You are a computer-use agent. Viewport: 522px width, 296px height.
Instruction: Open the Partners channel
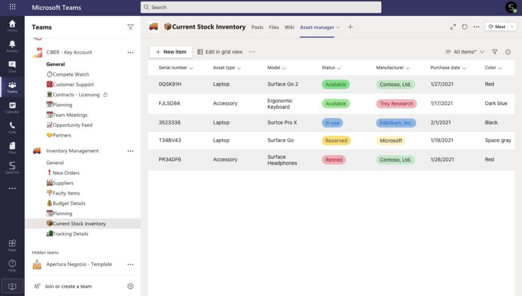[59, 135]
